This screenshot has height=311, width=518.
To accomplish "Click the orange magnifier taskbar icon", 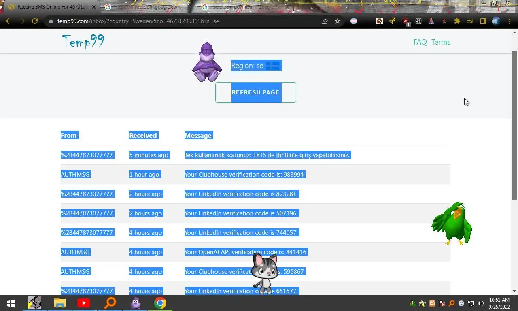I will 110,303.
